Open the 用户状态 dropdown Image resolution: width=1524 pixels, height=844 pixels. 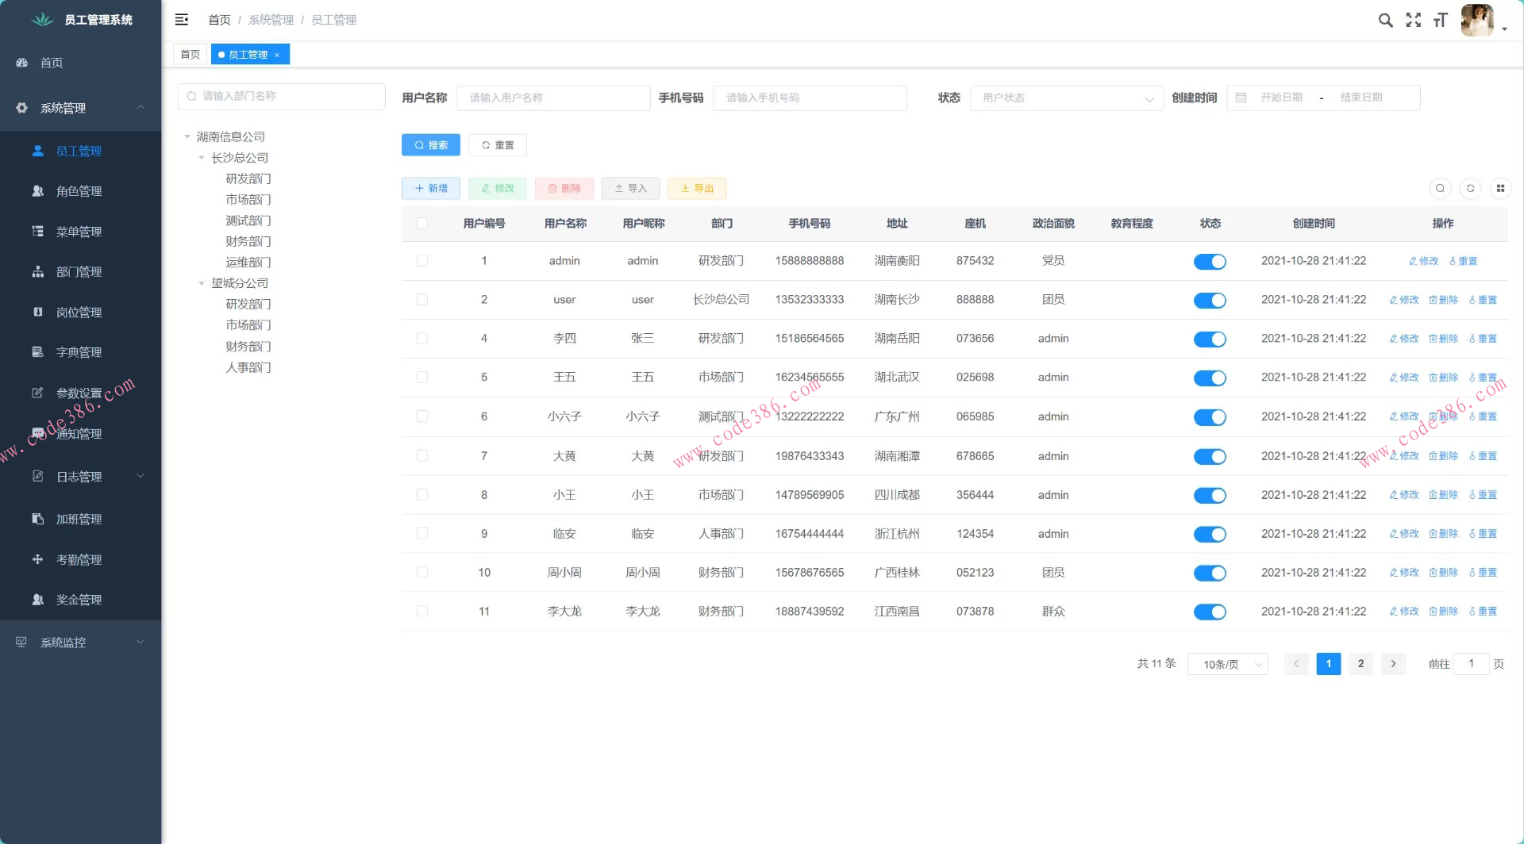coord(1066,98)
